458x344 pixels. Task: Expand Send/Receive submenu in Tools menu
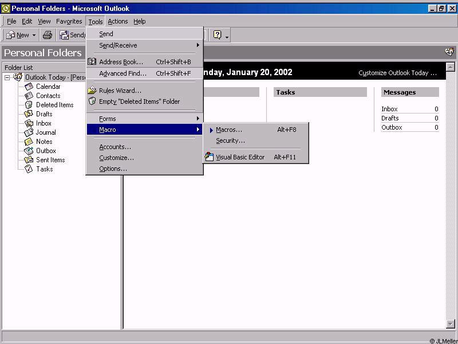click(x=198, y=45)
